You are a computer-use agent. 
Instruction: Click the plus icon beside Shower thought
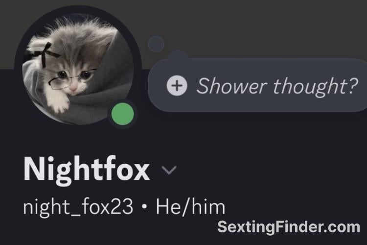tap(177, 86)
